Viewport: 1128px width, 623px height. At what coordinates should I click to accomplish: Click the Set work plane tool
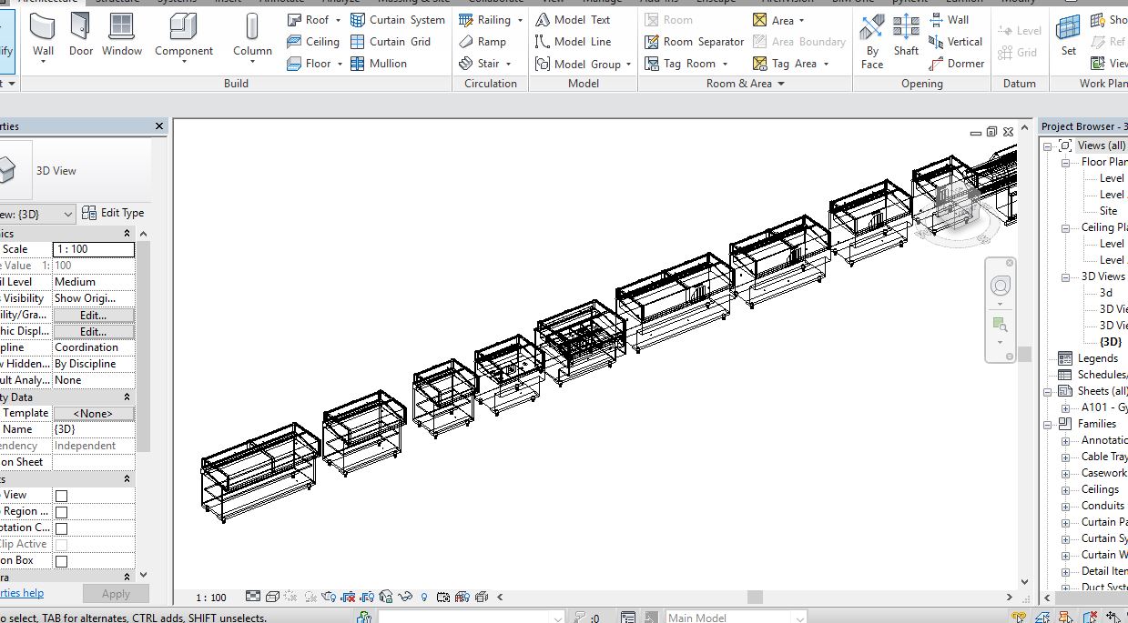click(x=1069, y=36)
